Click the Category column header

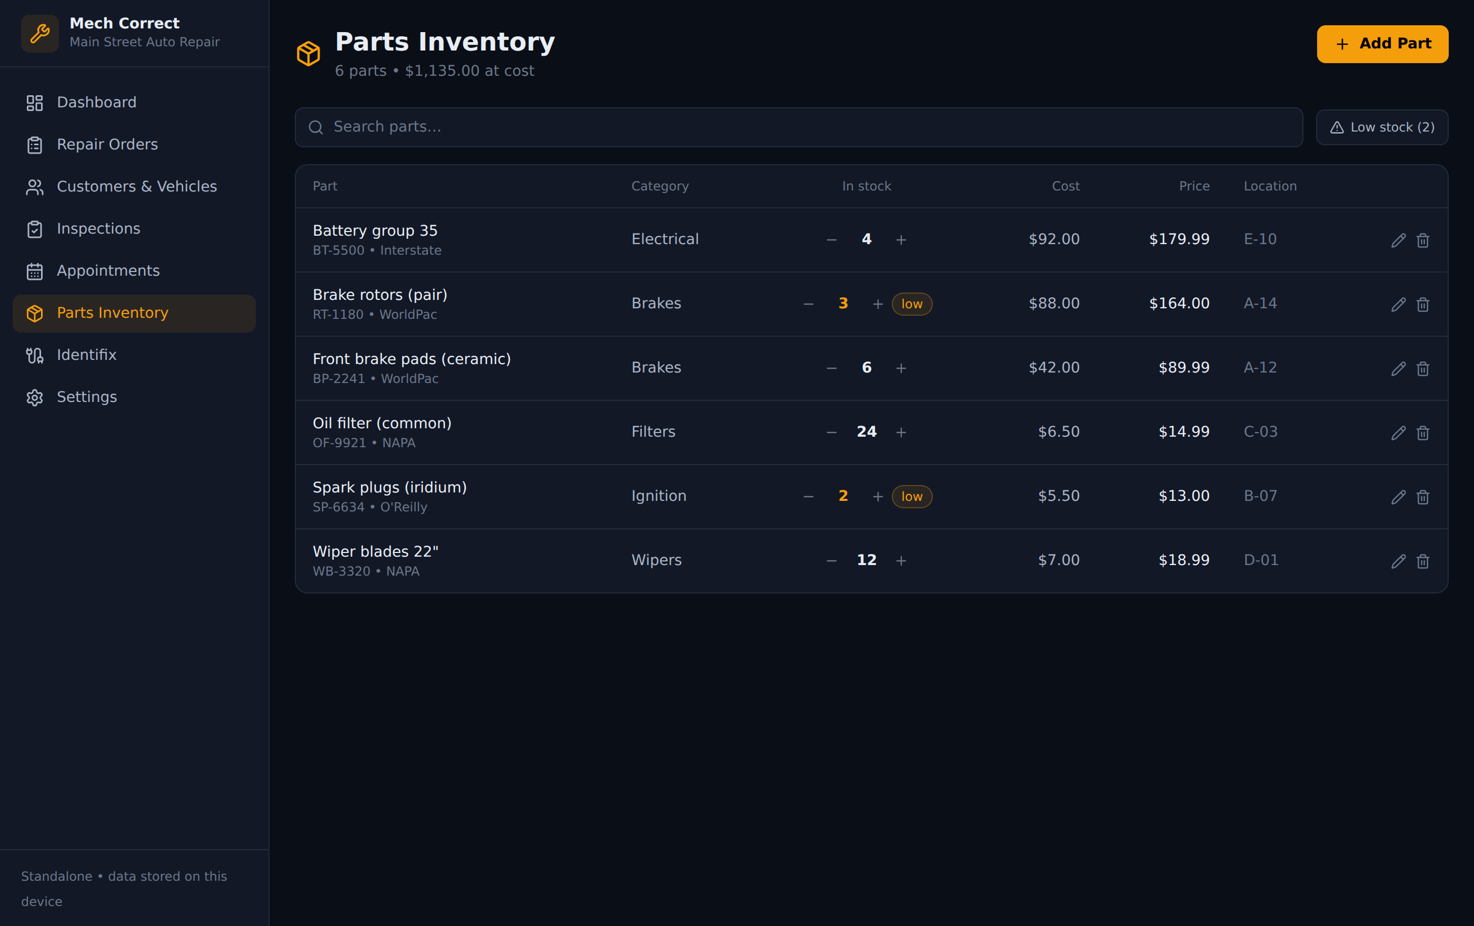660,186
